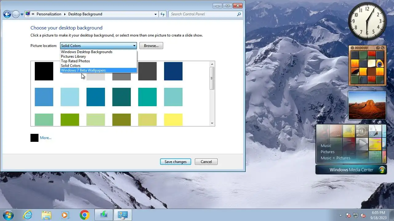Pick the medium blue swatch in second row
Image resolution: width=394 pixels, height=221 pixels.
point(44,97)
